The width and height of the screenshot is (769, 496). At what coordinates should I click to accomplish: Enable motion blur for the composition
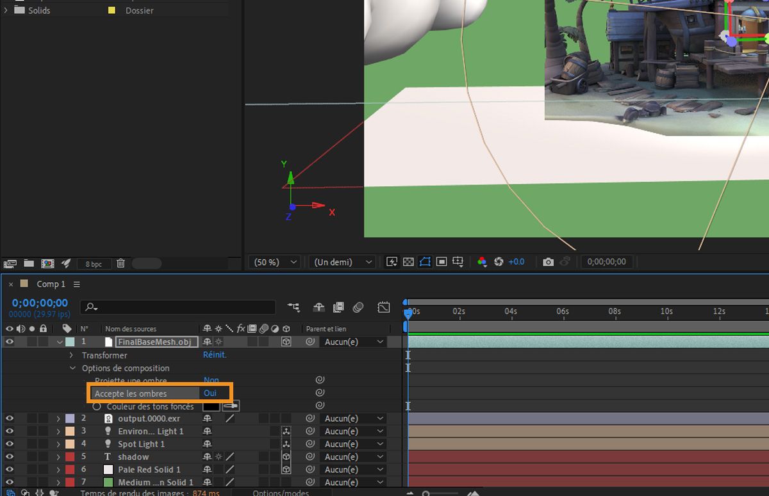pos(358,307)
